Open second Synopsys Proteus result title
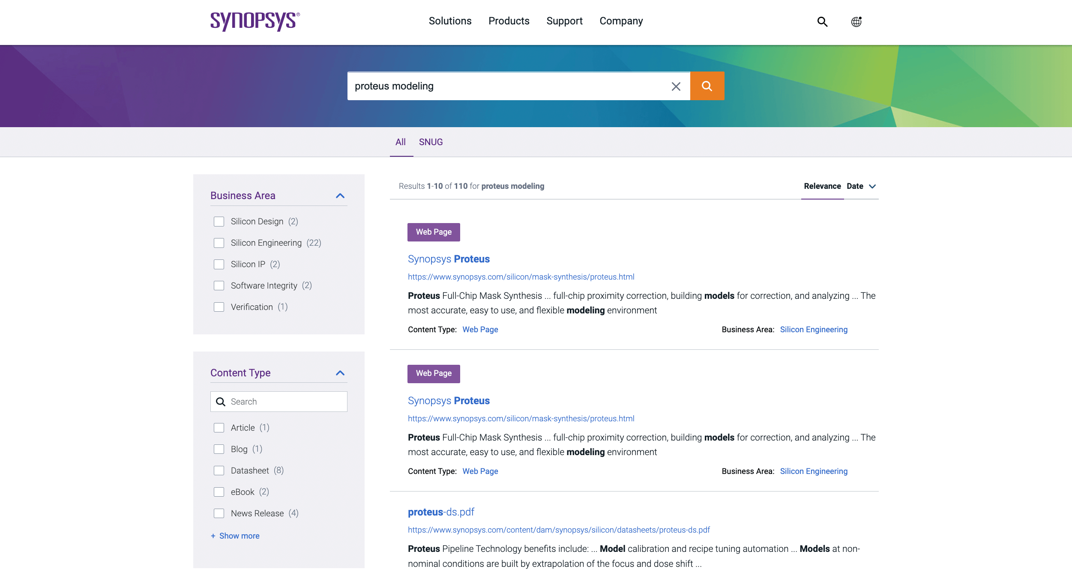The height and width of the screenshot is (578, 1072). click(x=449, y=401)
